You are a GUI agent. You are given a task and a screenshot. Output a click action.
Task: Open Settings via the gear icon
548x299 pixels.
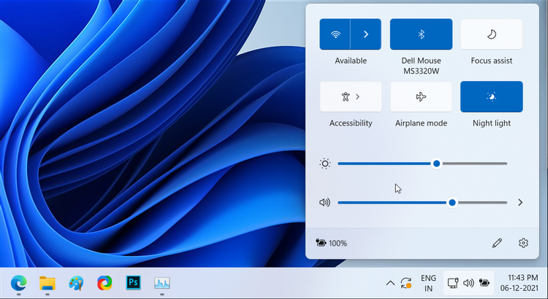click(x=523, y=243)
